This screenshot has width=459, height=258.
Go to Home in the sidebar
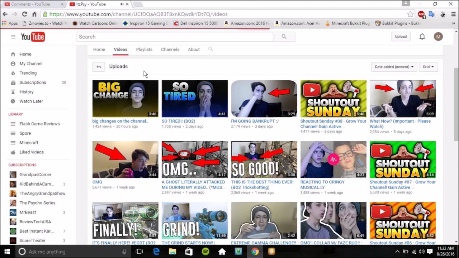25,54
